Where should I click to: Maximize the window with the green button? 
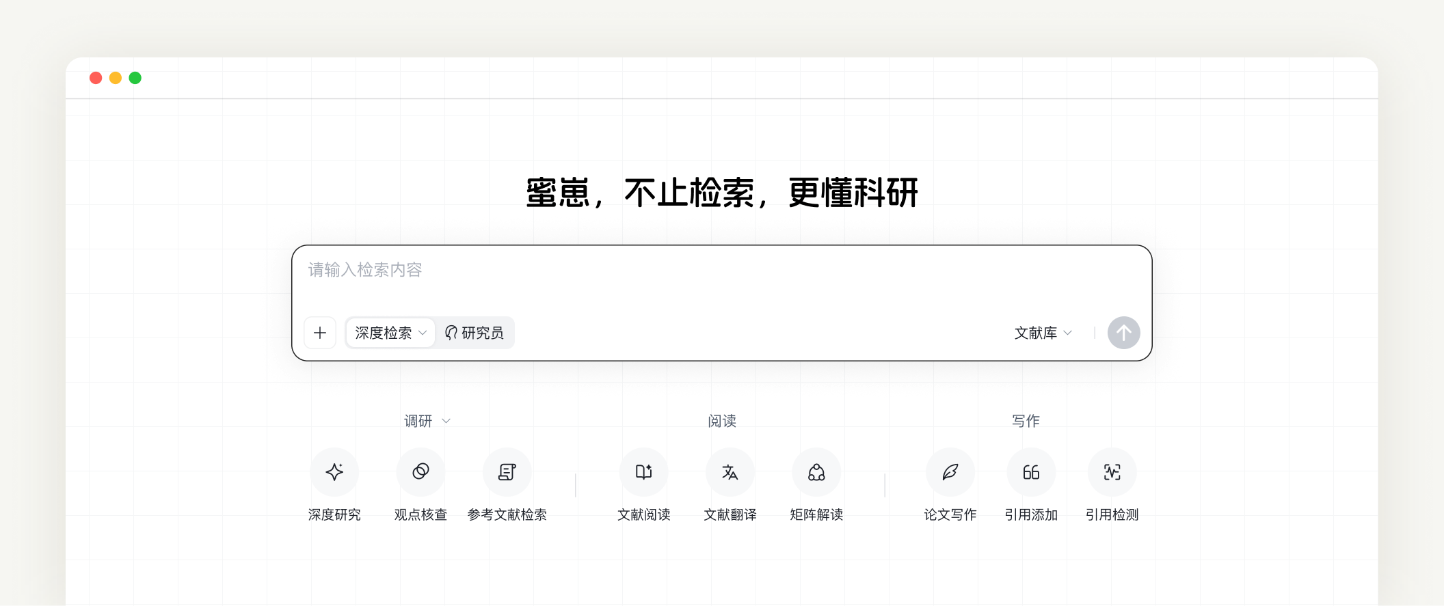(x=135, y=78)
